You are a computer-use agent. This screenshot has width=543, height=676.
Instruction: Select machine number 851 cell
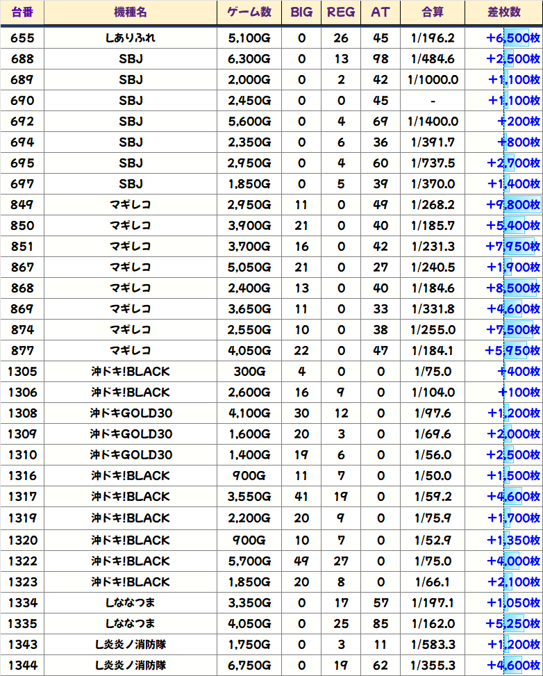[22, 247]
